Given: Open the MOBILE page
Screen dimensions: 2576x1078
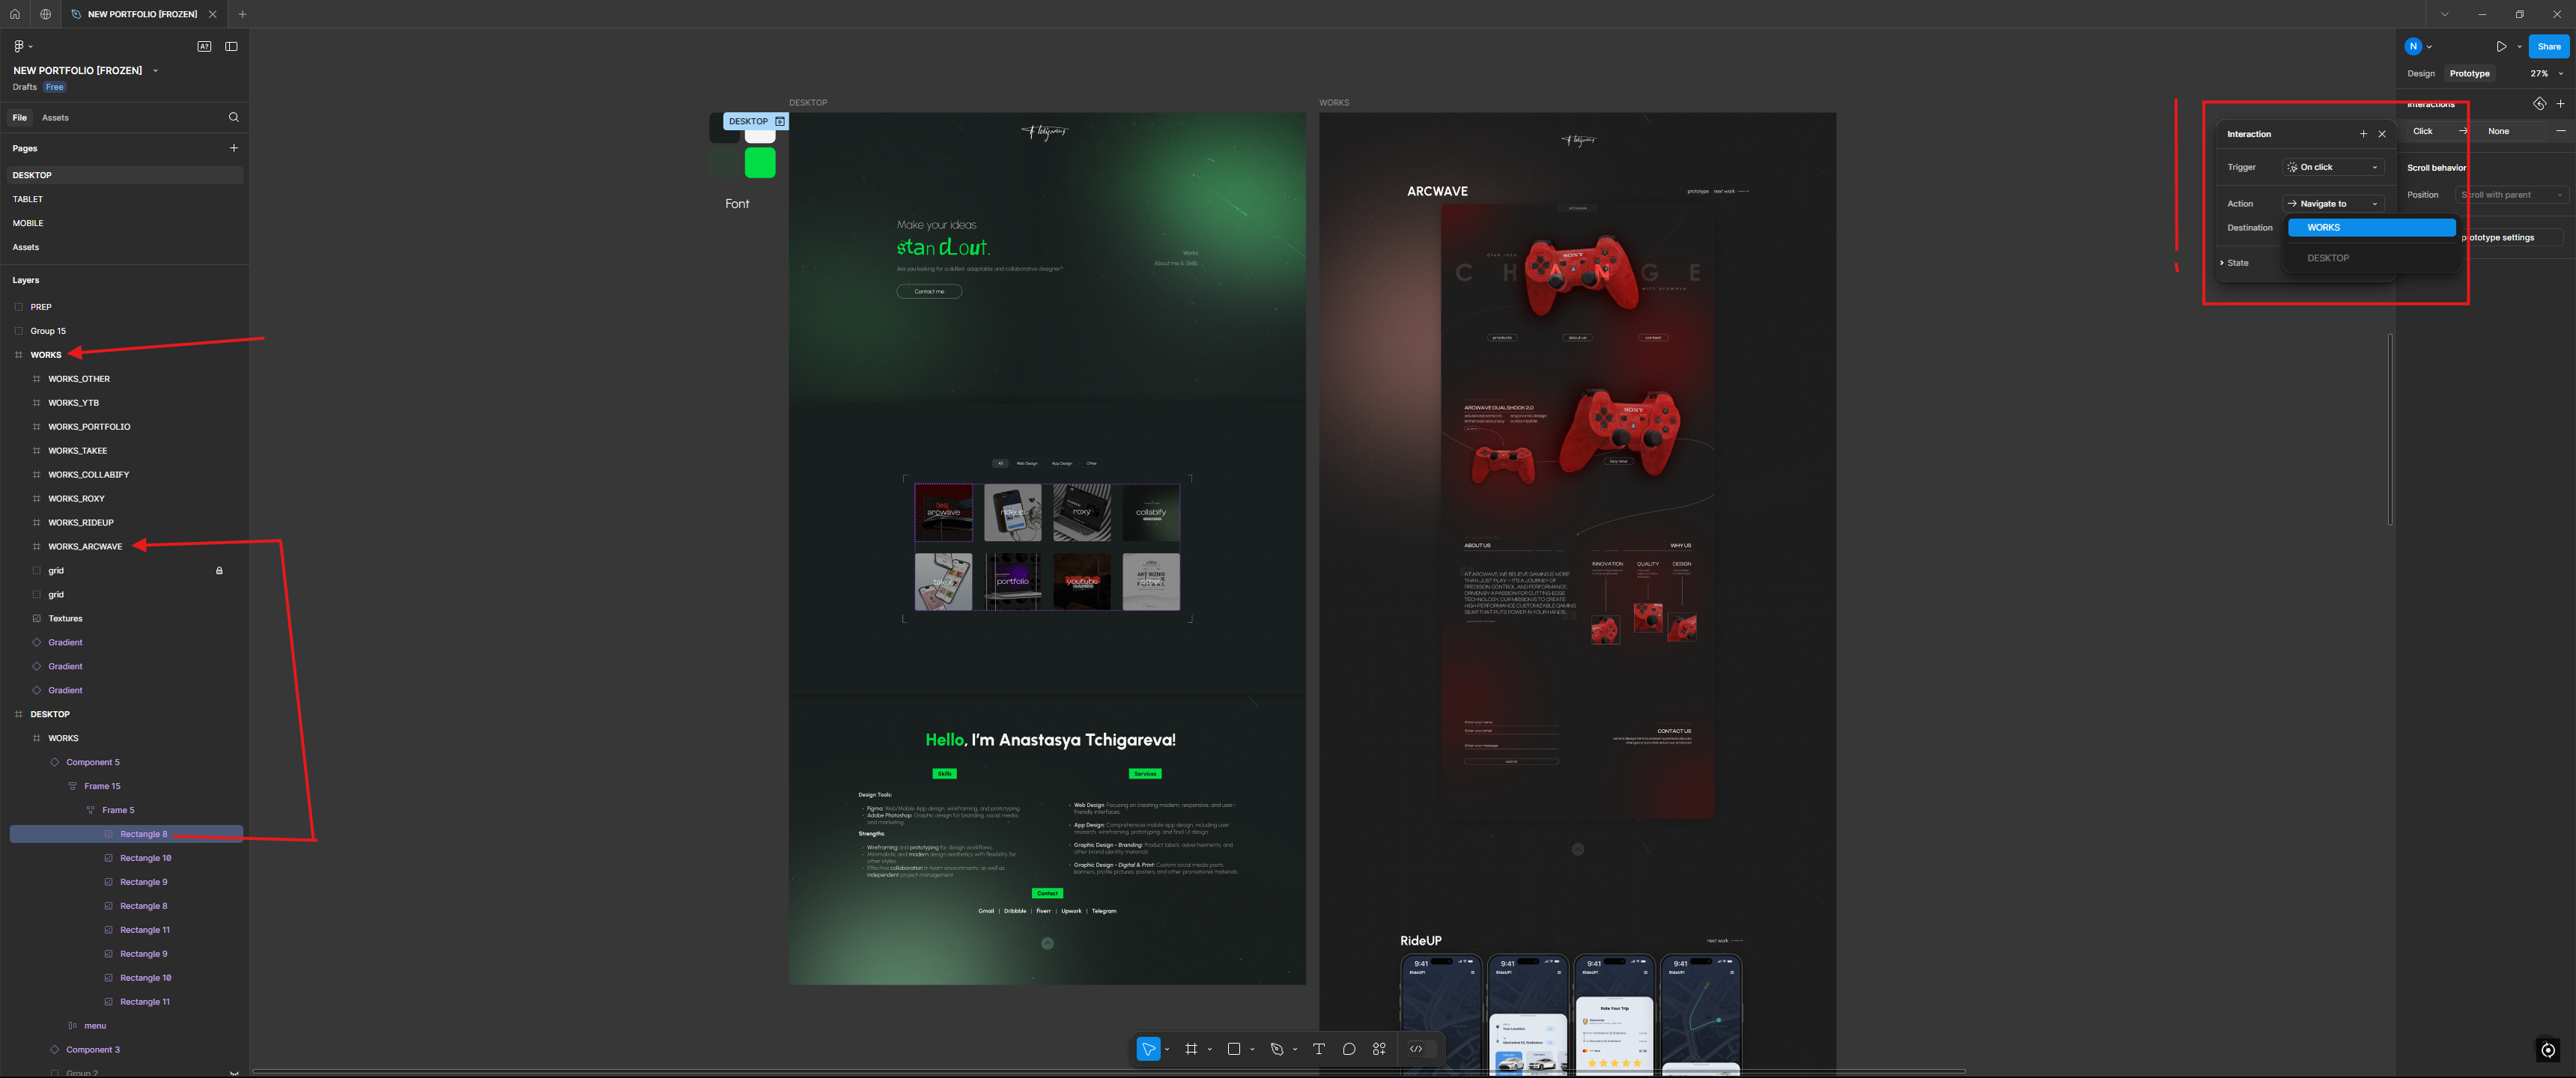Looking at the screenshot, I should click(x=125, y=223).
